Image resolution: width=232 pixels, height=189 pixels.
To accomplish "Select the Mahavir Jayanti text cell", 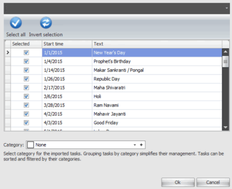I will [157, 114].
